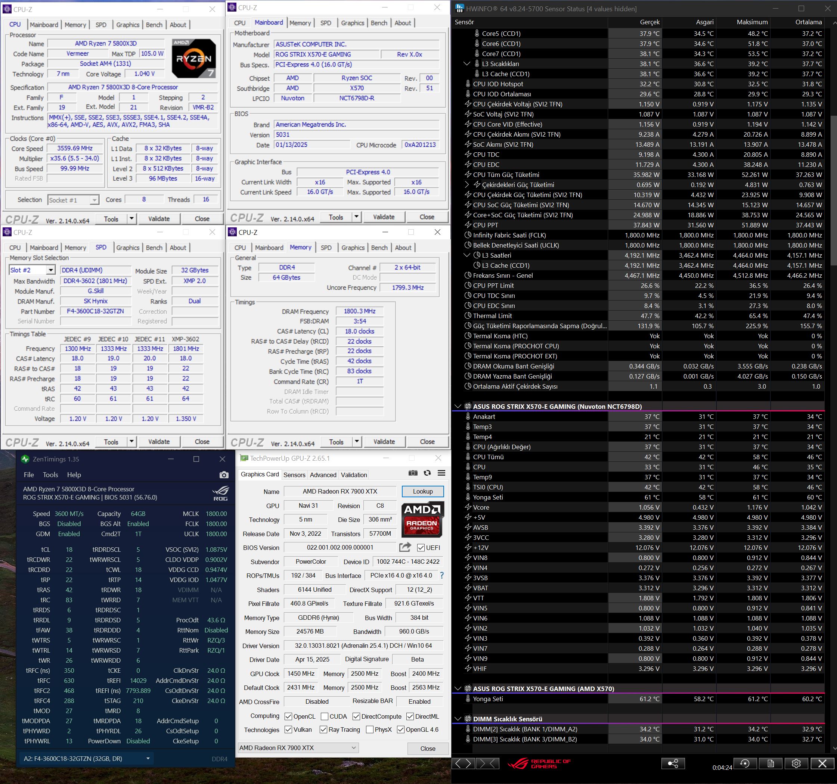Click Close button in GPU-Z window
This screenshot has height=784, width=837.
(x=428, y=748)
